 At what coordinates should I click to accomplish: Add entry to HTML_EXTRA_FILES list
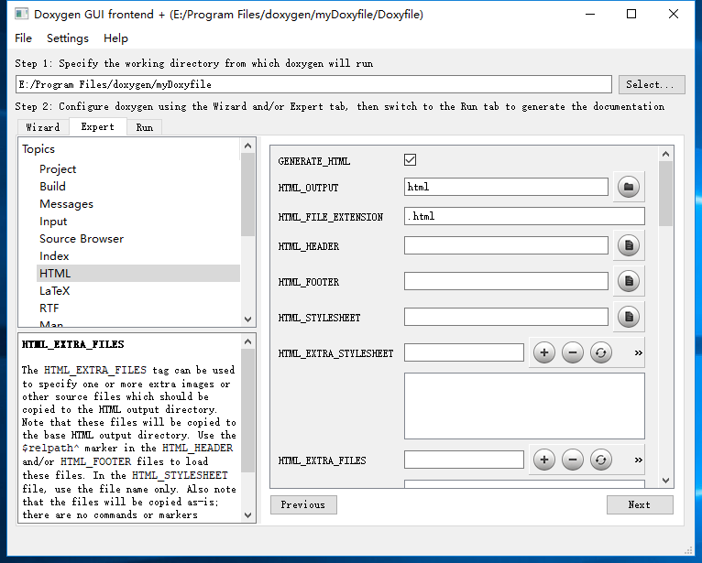pos(544,460)
